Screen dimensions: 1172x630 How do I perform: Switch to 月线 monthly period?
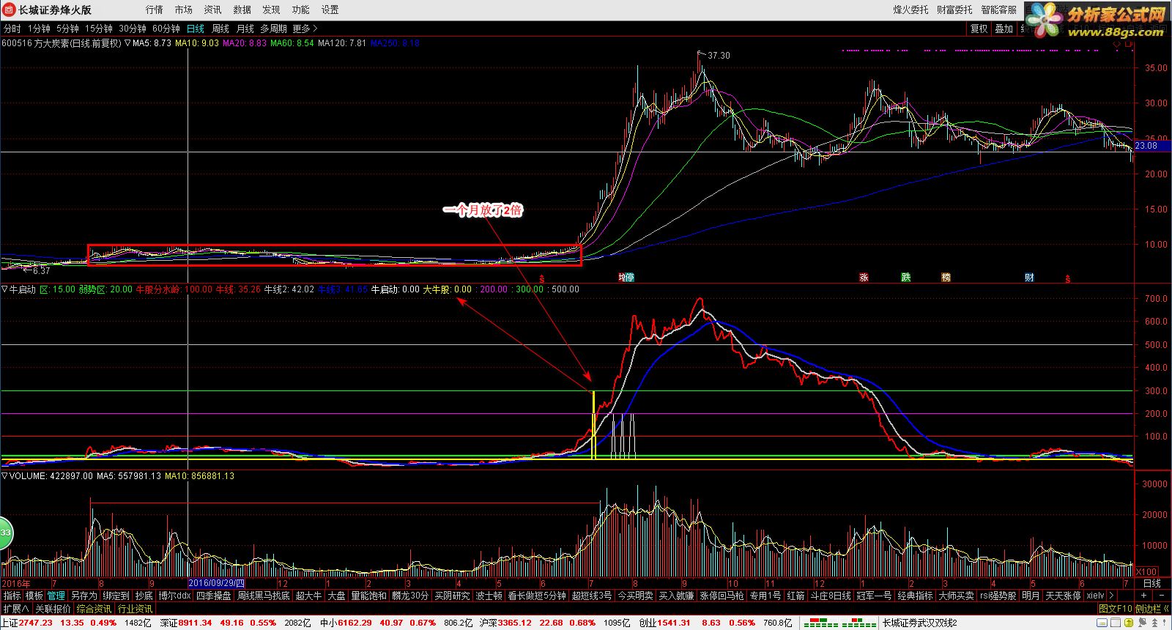pyautogui.click(x=245, y=29)
